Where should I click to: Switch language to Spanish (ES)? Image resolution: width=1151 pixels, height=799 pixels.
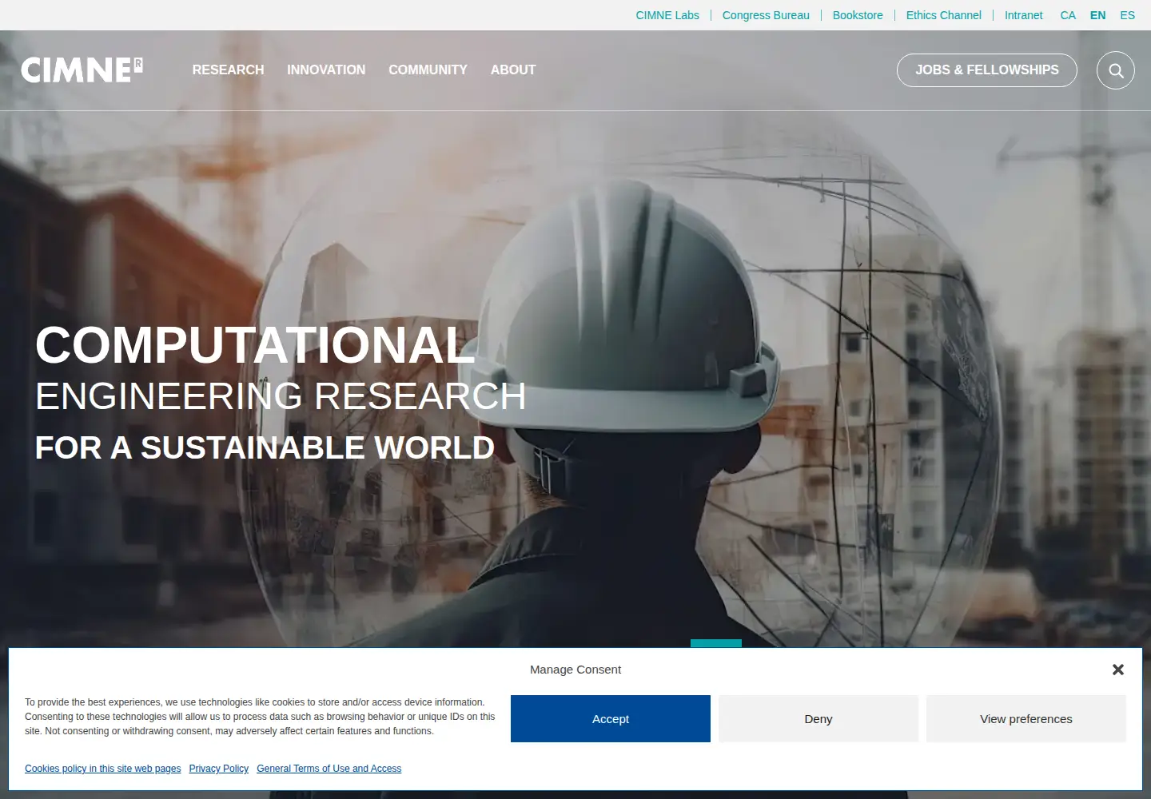pos(1128,15)
